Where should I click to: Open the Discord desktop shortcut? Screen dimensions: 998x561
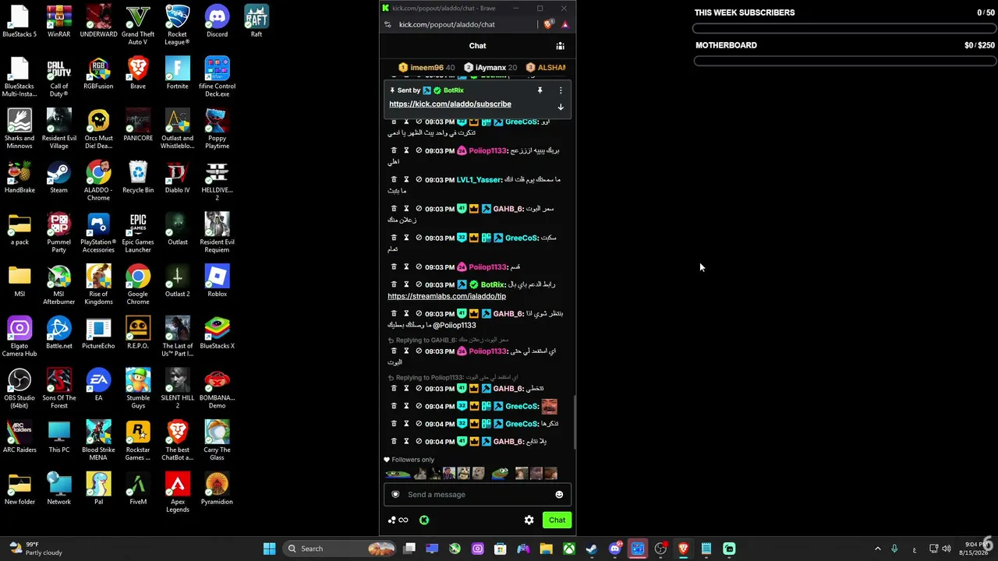coord(217,21)
